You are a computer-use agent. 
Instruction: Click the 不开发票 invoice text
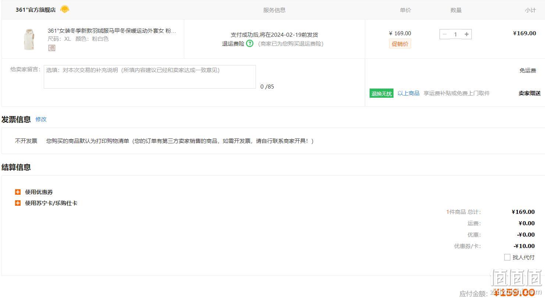(x=26, y=141)
